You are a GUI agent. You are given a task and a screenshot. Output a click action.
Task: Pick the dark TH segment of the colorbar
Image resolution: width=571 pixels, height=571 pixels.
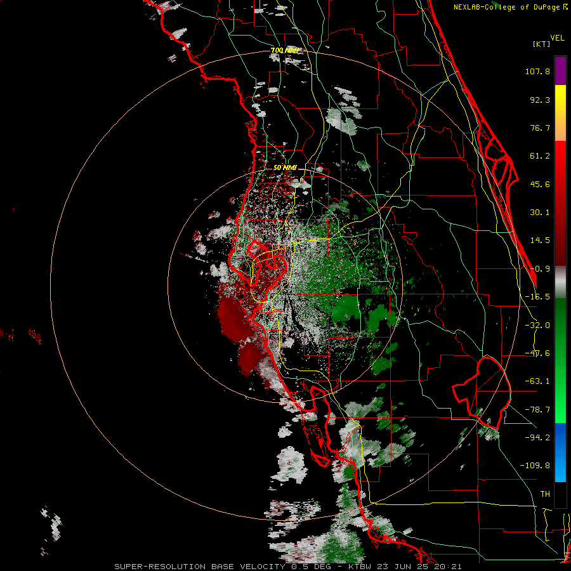[560, 494]
